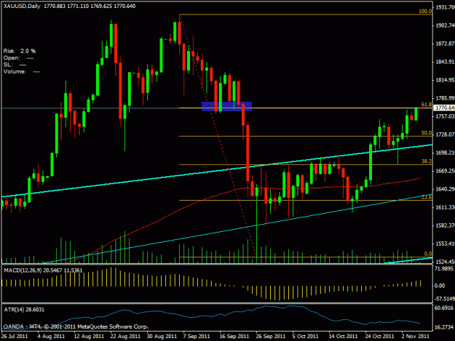Image resolution: width=455 pixels, height=341 pixels.
Task: Select the 7 Sep 2011 date label
Action: [x=197, y=337]
